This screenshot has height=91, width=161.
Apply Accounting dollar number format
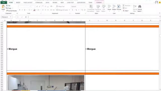click(72, 10)
